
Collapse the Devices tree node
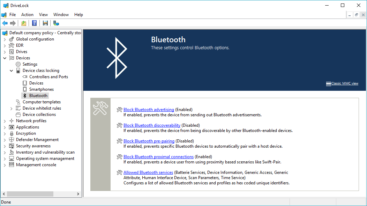click(x=5, y=58)
